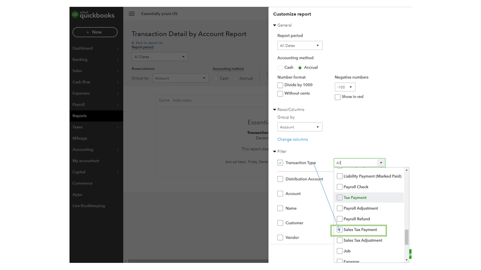Open the Reports menu in sidebar
The height and width of the screenshot is (270, 481).
click(x=80, y=116)
